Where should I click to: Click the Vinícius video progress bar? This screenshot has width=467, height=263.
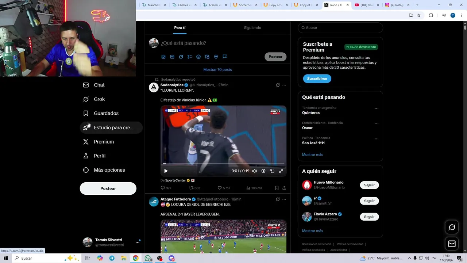tap(223, 164)
